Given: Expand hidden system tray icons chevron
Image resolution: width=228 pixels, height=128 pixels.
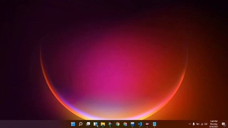Looking at the screenshot, I should (x=190, y=124).
